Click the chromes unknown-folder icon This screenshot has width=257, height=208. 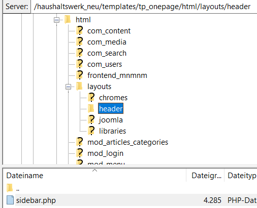(x=91, y=97)
